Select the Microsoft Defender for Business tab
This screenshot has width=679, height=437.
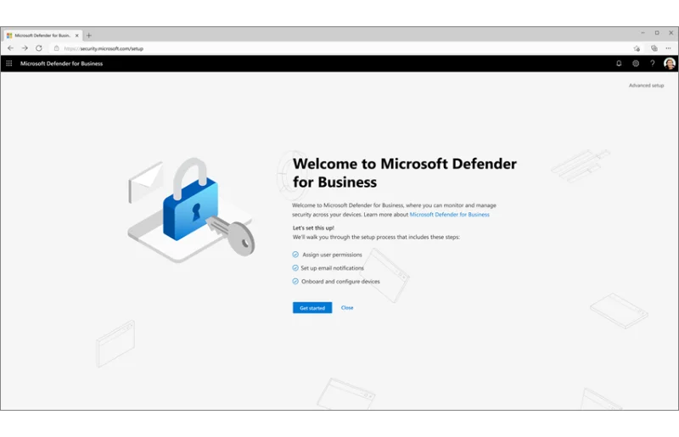(42, 36)
